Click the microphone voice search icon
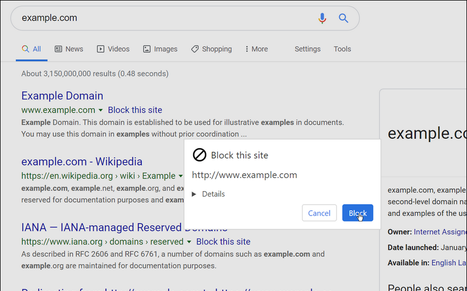 coord(322,18)
